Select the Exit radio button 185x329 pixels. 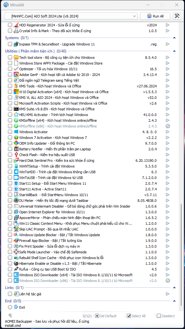[x=10, y=307]
